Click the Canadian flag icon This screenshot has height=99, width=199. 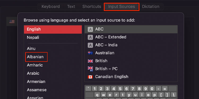point(90,77)
